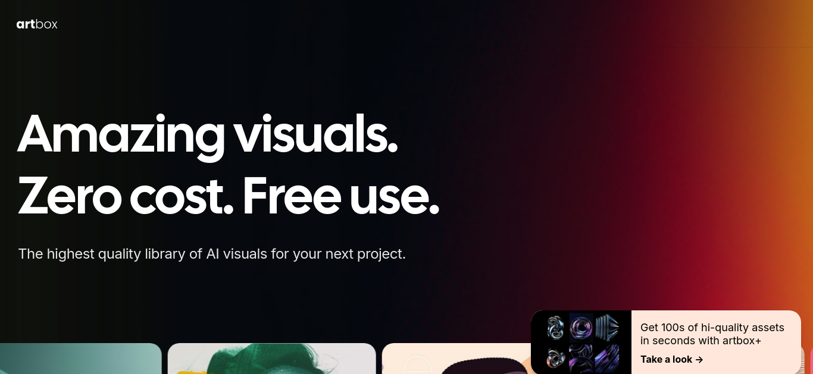Click the arrow next to Take a look

(699, 360)
